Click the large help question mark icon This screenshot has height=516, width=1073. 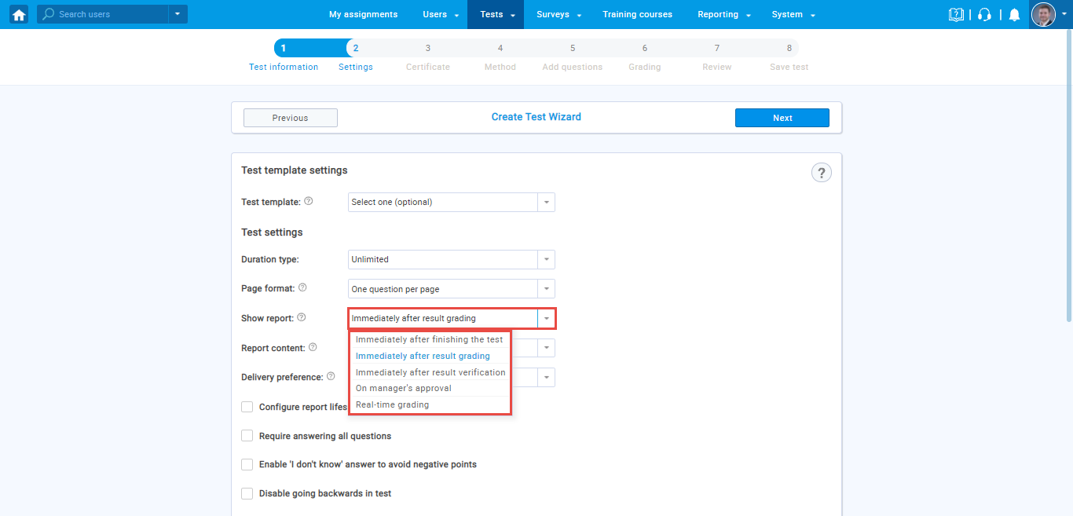(x=821, y=173)
